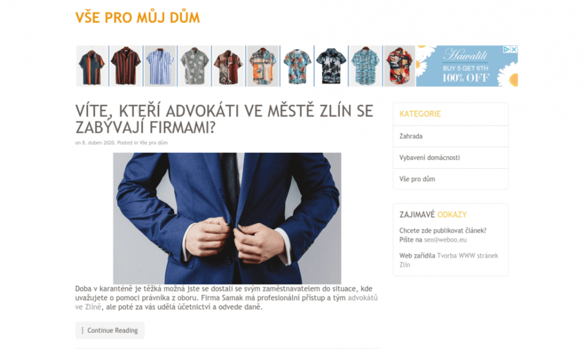Viewport: 584px width, 350px height.
Task: Click the Continue Reading button
Action: (110, 330)
